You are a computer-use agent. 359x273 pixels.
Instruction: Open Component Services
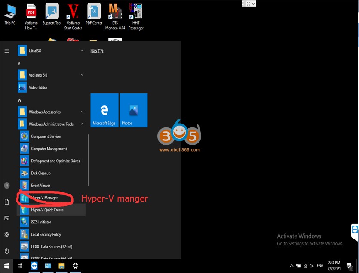52,136
